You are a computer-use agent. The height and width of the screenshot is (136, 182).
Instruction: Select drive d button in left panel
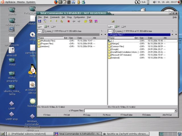(x=47, y=27)
